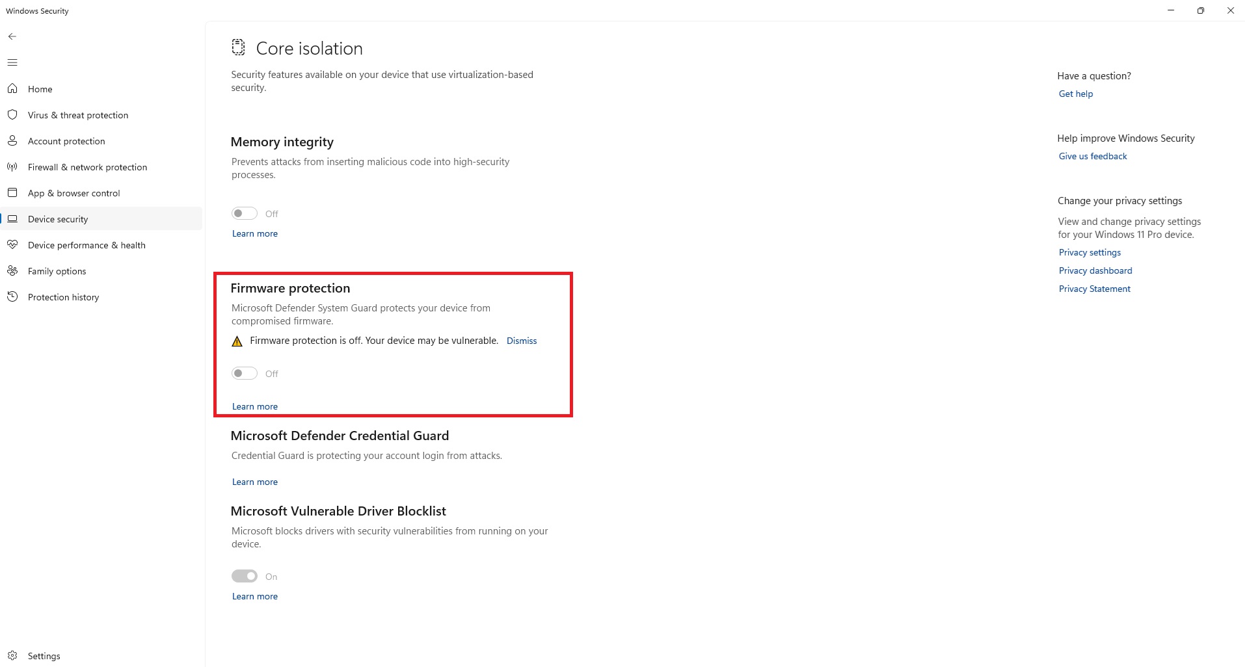Screen dimensions: 1245x667
Task: Turn on the Memory integrity toggle
Action: click(x=245, y=213)
